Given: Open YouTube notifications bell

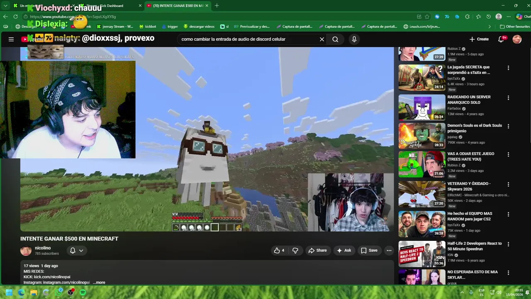Looking at the screenshot, I should click(502, 39).
